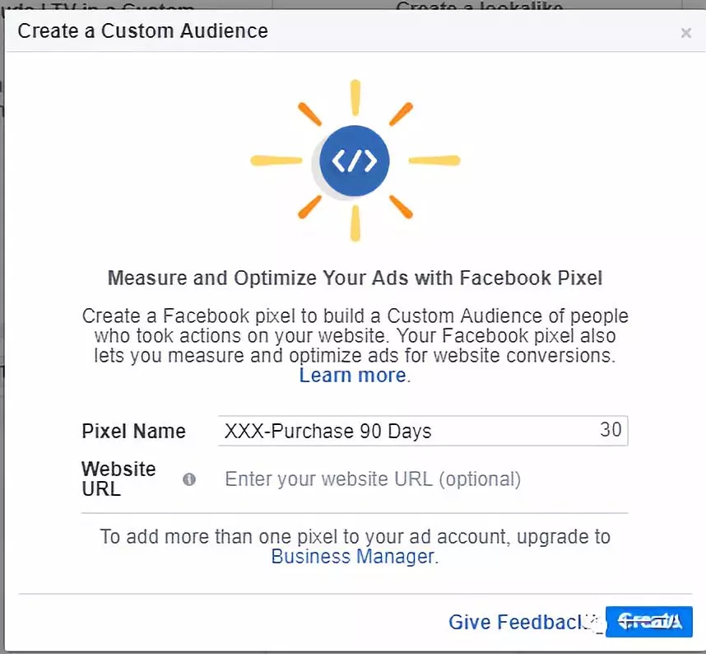Open the Learn more link
706x654 pixels.
pos(351,375)
